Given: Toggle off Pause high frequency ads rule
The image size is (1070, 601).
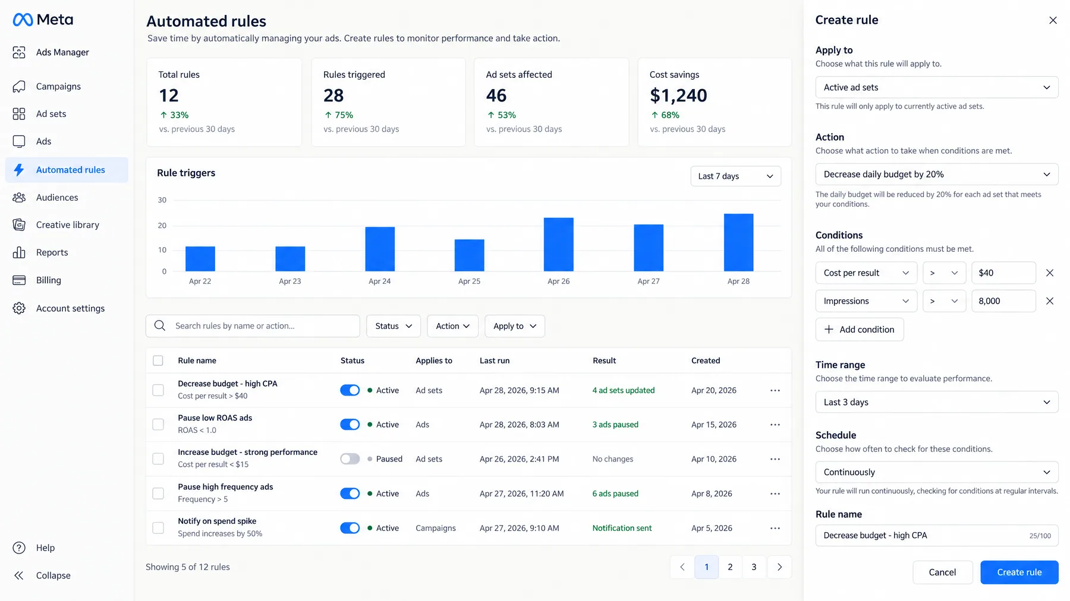Looking at the screenshot, I should coord(350,494).
